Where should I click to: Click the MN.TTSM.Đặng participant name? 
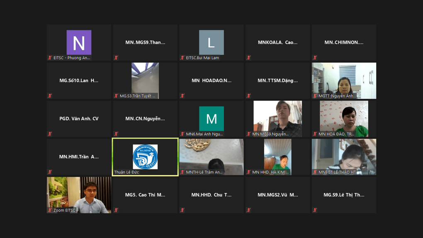pos(277,81)
